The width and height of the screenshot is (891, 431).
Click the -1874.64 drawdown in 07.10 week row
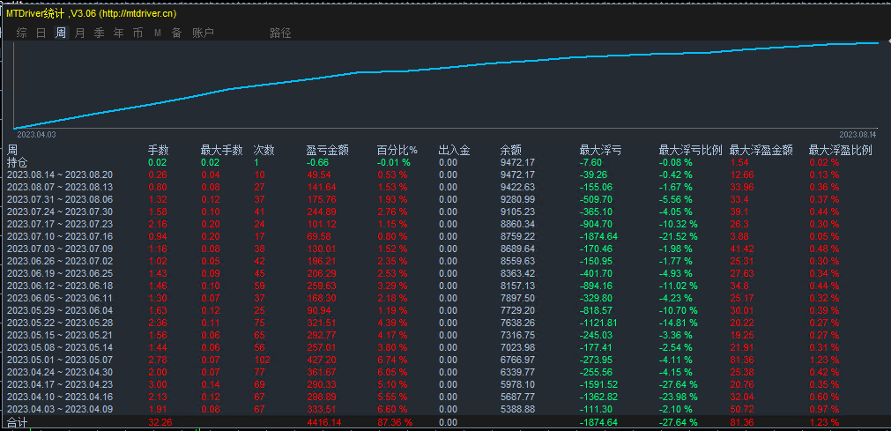(x=599, y=235)
